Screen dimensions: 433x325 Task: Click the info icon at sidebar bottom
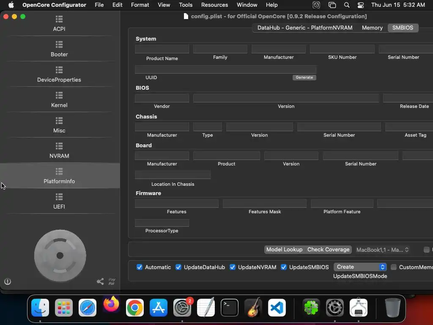pyautogui.click(x=8, y=281)
